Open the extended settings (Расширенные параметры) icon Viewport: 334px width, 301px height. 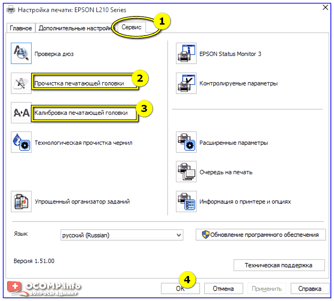click(x=186, y=142)
